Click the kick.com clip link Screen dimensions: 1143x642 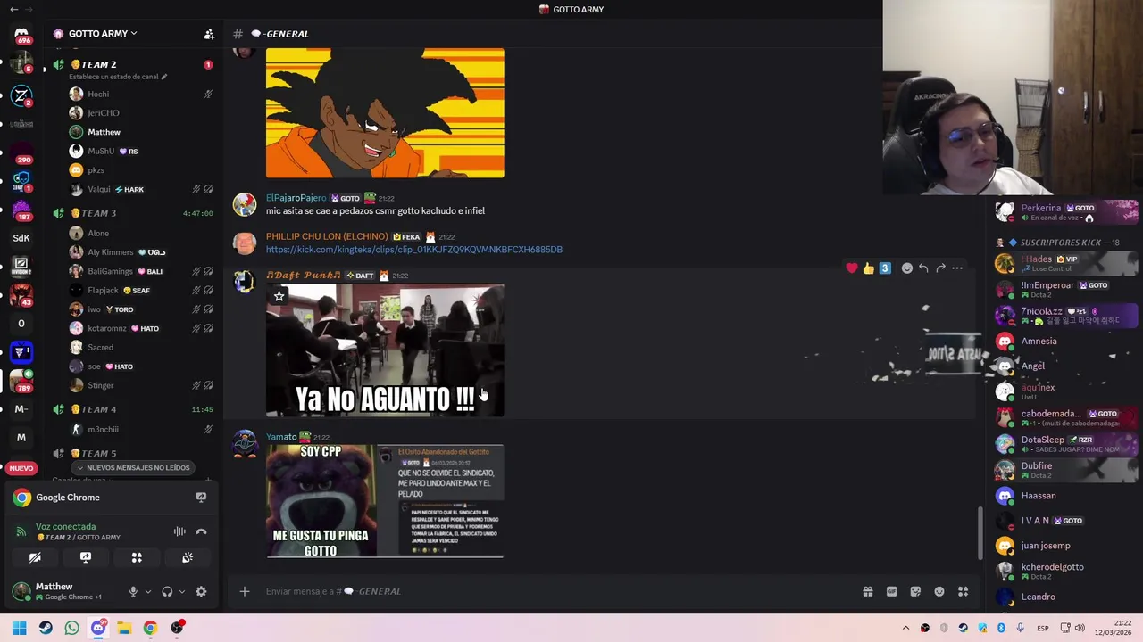[x=414, y=250]
